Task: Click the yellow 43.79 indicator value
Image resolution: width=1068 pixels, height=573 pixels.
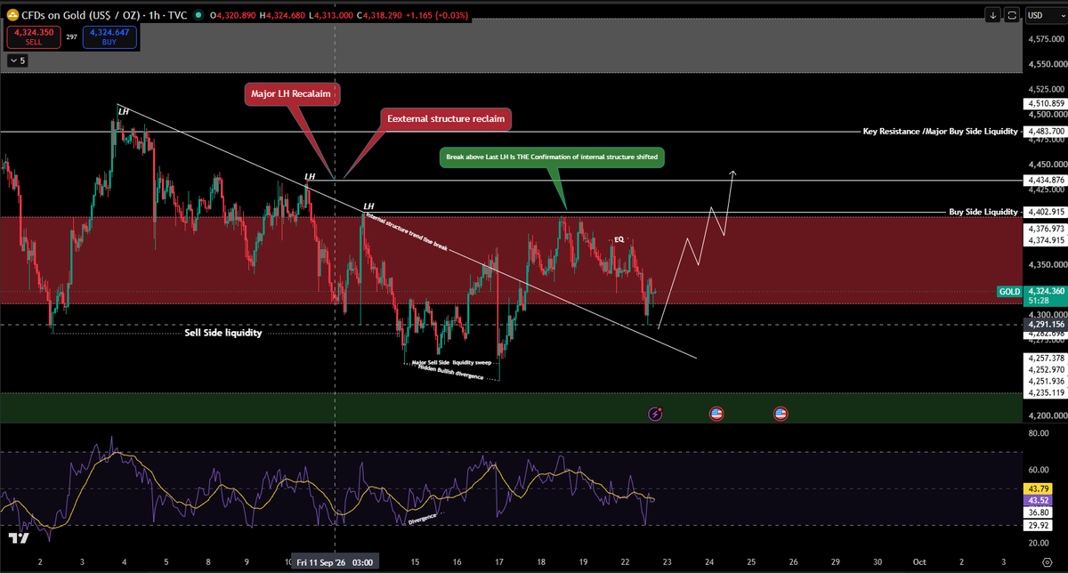Action: point(1040,488)
